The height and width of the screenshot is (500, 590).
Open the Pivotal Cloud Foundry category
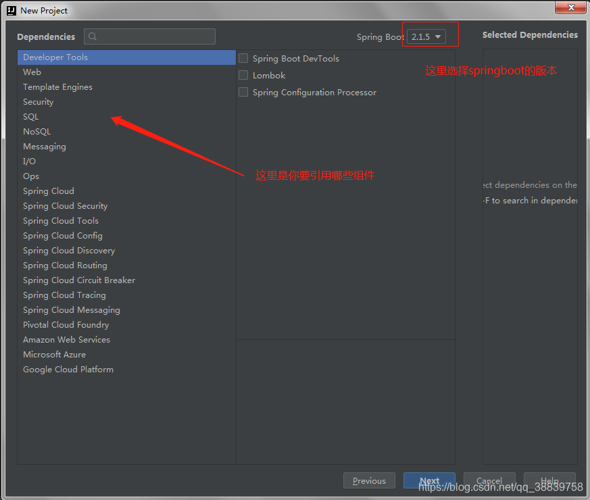tap(126, 325)
